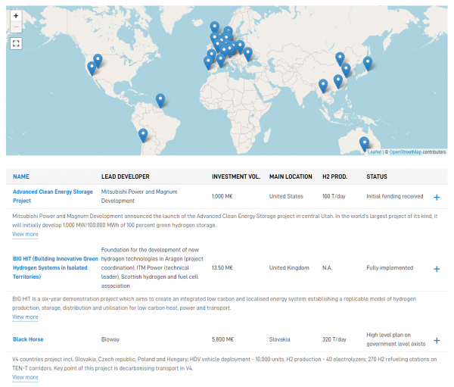This screenshot has height=387, width=454.
Task: Click View more under BIG HIT description
Action: coord(25,318)
